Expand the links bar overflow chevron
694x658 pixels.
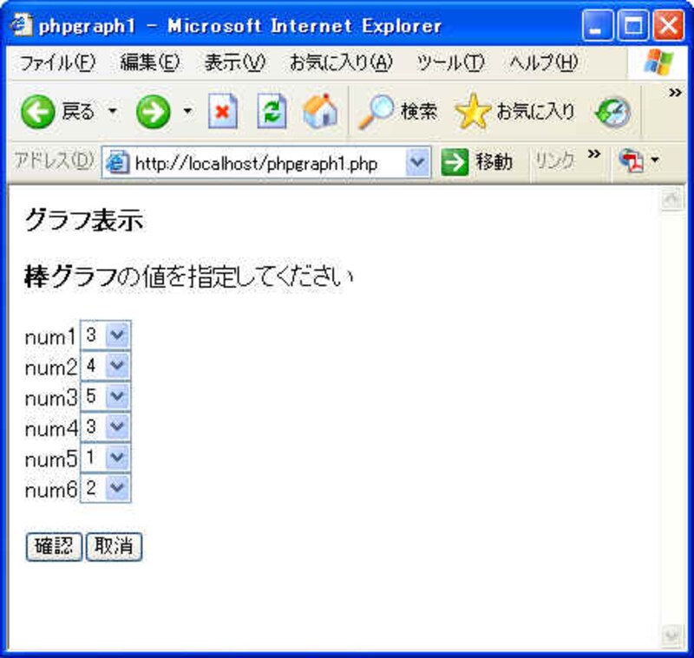tap(594, 153)
